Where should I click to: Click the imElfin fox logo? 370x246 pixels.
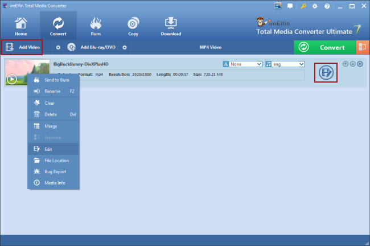(261, 22)
